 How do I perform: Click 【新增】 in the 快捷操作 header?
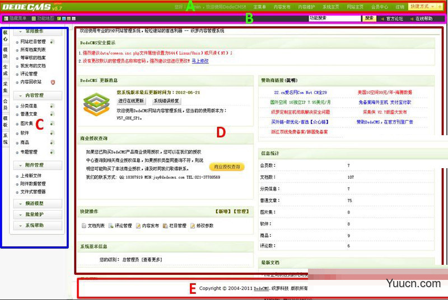click(223, 211)
